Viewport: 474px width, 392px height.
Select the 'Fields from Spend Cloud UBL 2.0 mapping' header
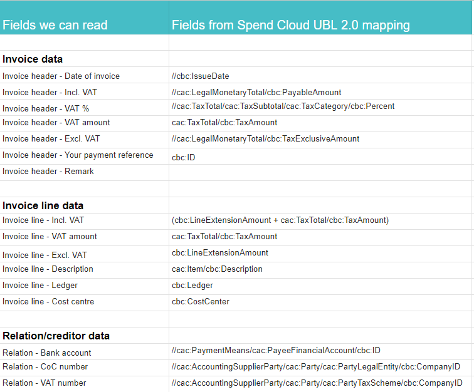click(291, 26)
